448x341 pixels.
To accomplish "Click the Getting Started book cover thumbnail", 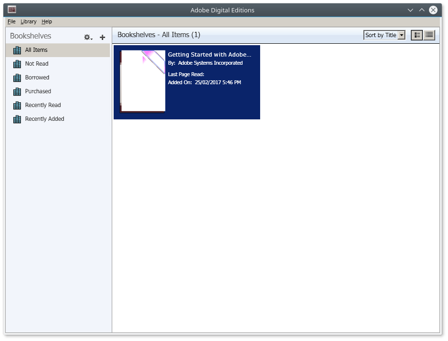I will [143, 81].
